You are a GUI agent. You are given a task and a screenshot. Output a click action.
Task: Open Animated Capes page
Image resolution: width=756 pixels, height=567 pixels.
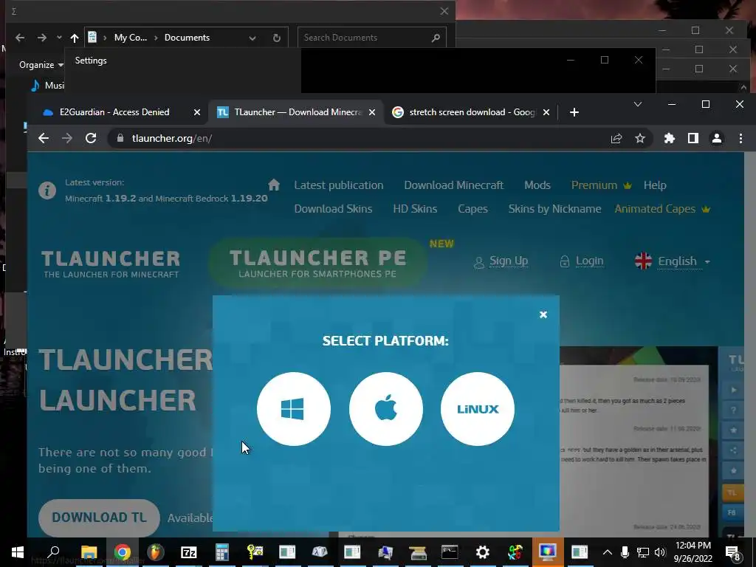pyautogui.click(x=662, y=209)
